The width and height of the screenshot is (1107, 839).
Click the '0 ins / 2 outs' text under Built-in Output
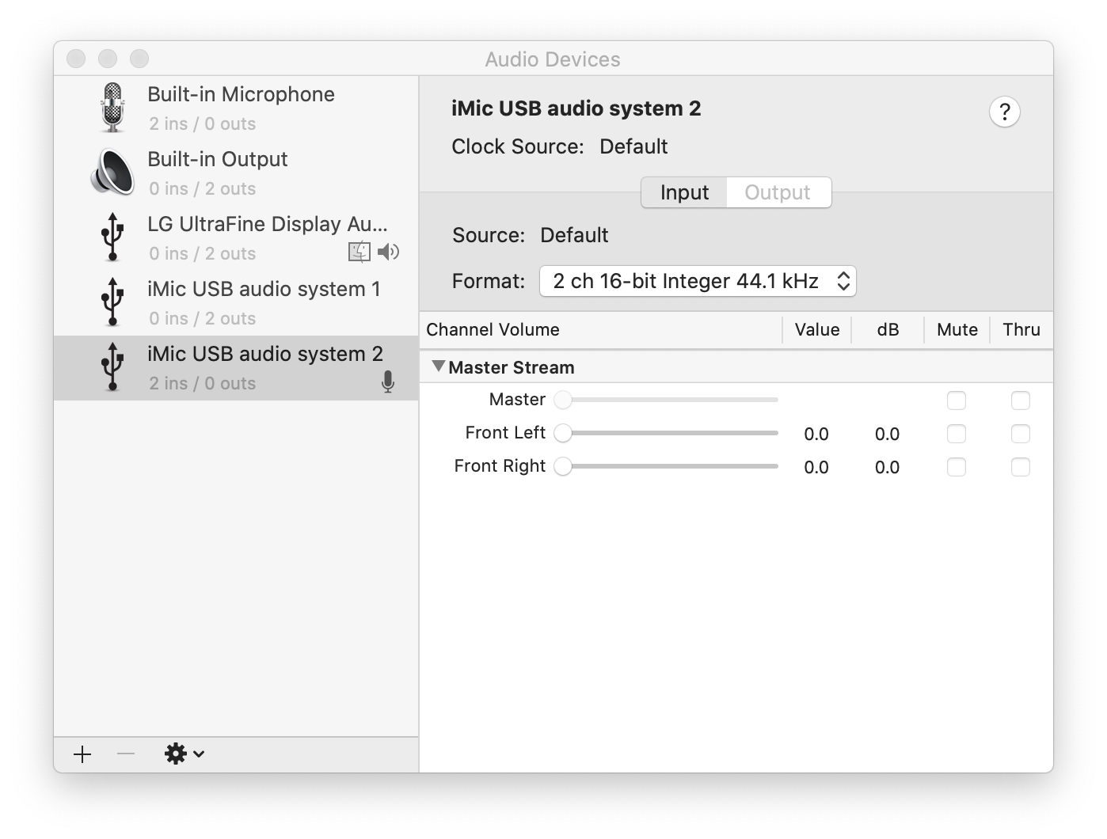coord(203,188)
